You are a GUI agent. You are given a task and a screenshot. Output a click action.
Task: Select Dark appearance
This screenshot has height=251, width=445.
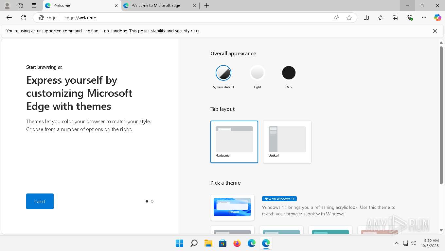pyautogui.click(x=289, y=73)
